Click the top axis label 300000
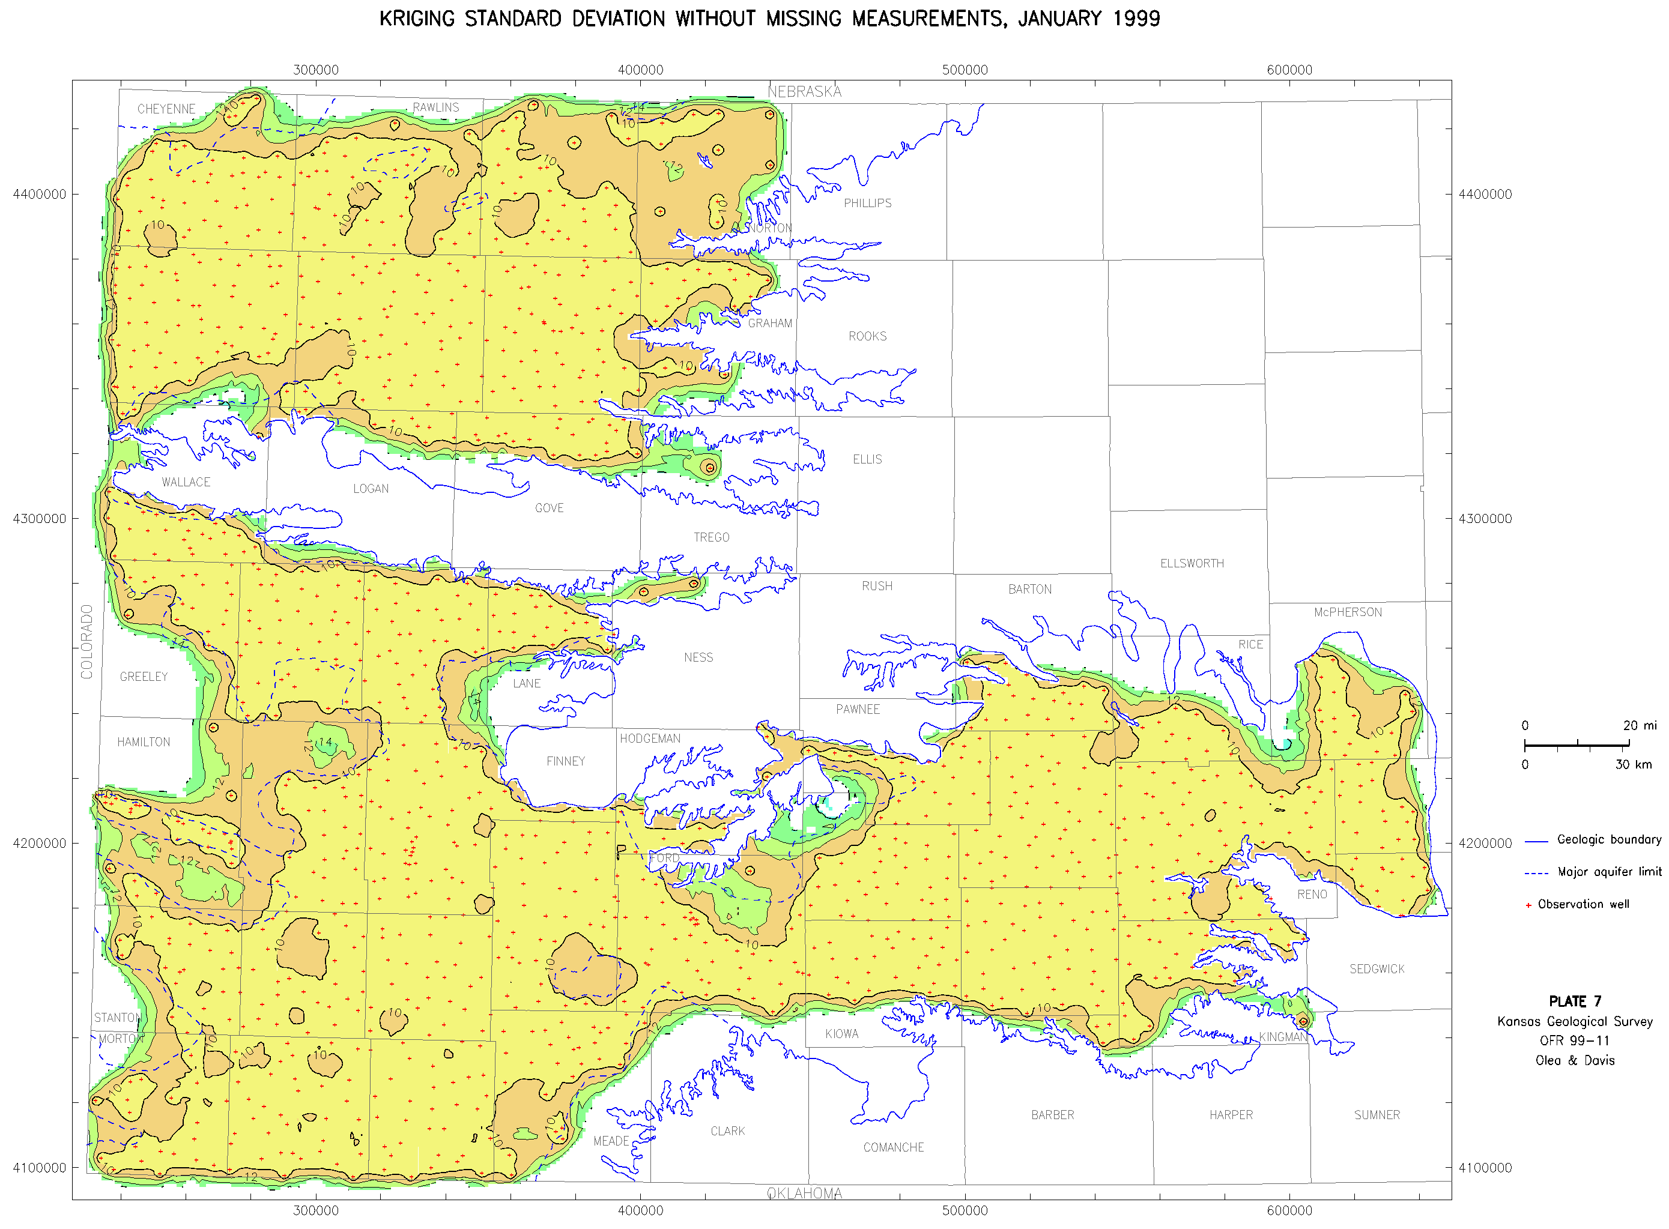The image size is (1669, 1229). click(315, 70)
